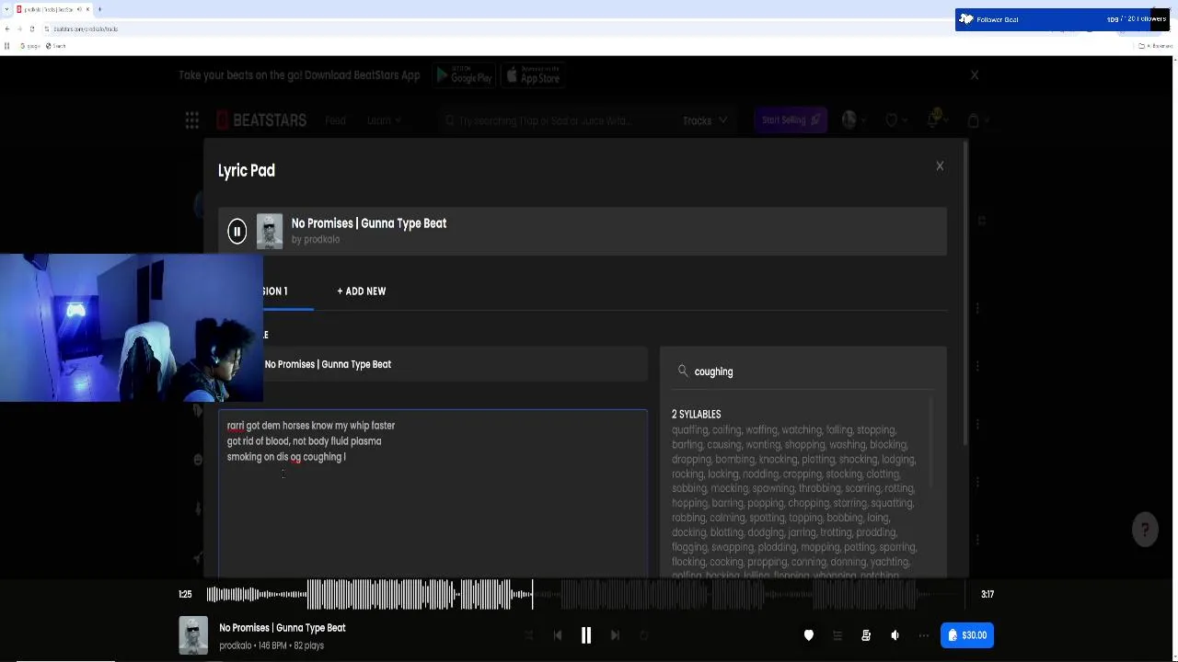This screenshot has height=662, width=1178.
Task: Open prodkalo profile link under Lyric Pad title
Action: click(x=321, y=239)
